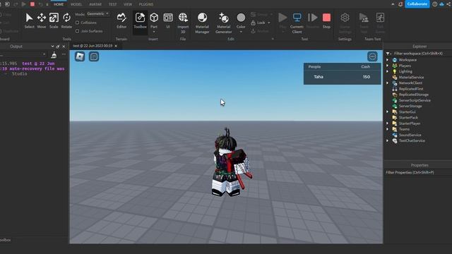Open the Material Manager
This screenshot has height=254, width=452.
[x=202, y=23]
